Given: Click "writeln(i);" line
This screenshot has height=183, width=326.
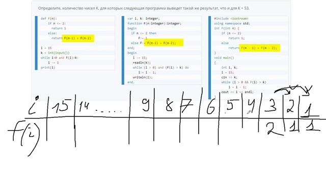Looking at the screenshot, I should point(143,77).
